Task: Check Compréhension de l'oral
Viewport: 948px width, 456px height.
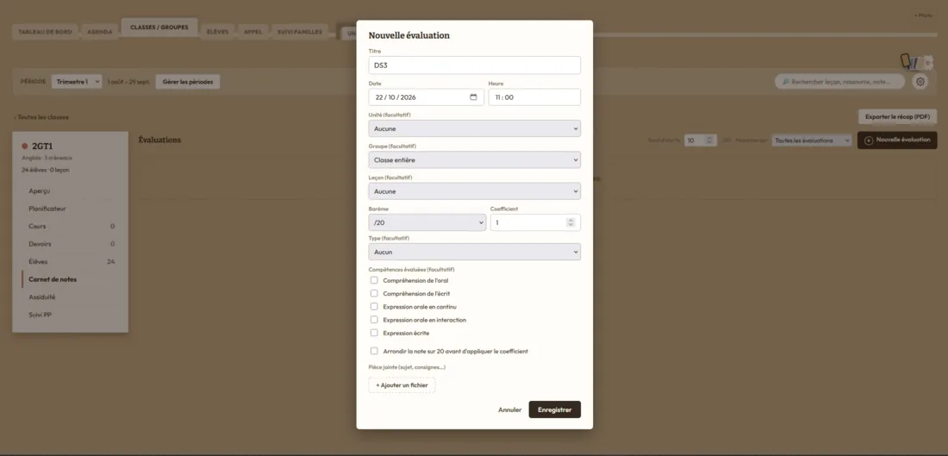Action: click(x=374, y=280)
